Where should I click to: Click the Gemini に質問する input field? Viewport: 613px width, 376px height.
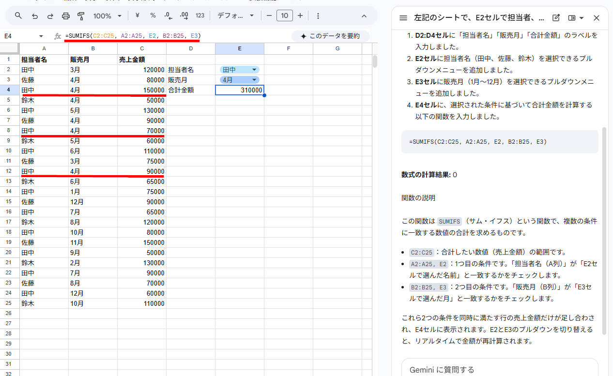tap(499, 369)
